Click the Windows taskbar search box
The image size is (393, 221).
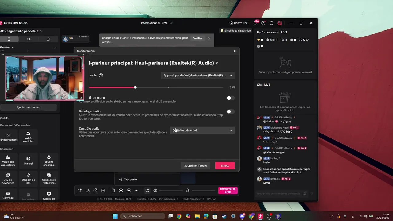coord(143,216)
